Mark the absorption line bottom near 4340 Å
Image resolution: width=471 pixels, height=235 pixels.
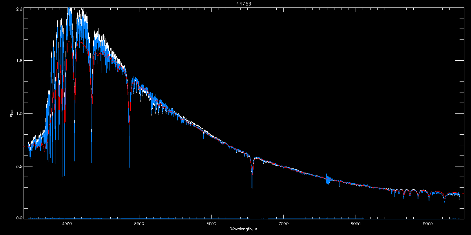(91, 161)
